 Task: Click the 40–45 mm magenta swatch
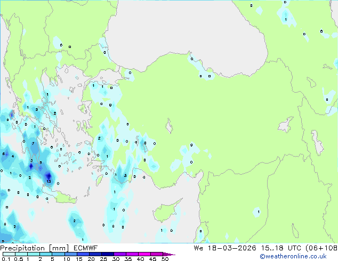(x=144, y=254)
